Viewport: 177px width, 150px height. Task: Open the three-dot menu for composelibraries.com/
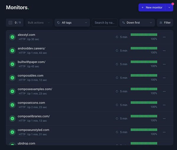[164, 118]
